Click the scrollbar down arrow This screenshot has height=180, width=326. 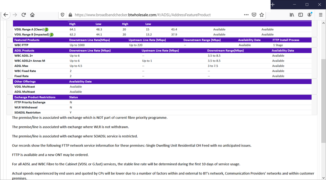[x=323, y=177]
